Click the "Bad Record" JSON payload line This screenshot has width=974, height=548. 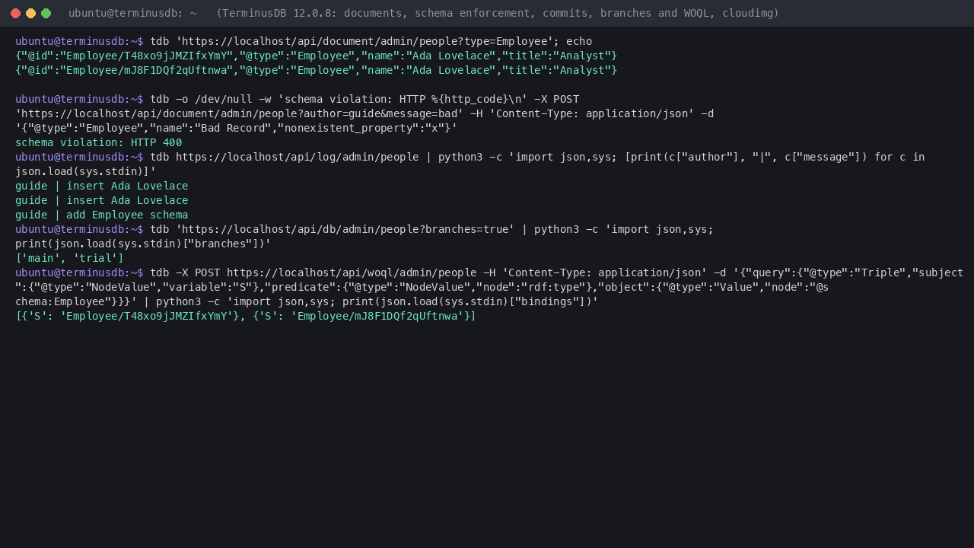click(x=237, y=128)
